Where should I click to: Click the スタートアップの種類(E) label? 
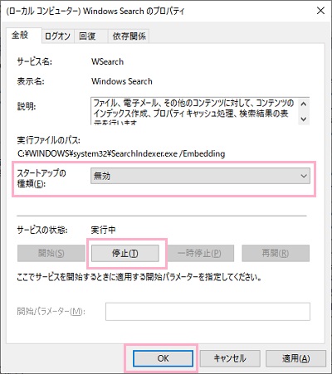pyautogui.click(x=41, y=178)
